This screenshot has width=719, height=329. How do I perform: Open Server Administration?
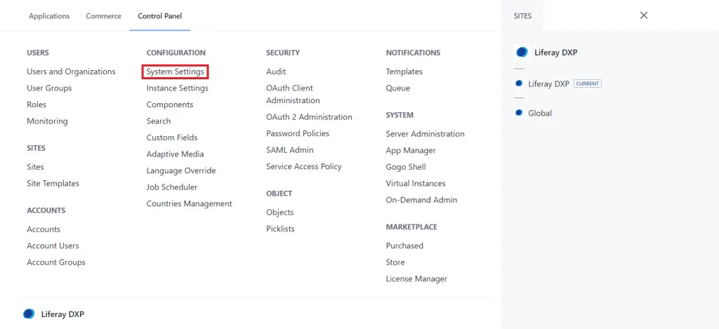click(425, 134)
